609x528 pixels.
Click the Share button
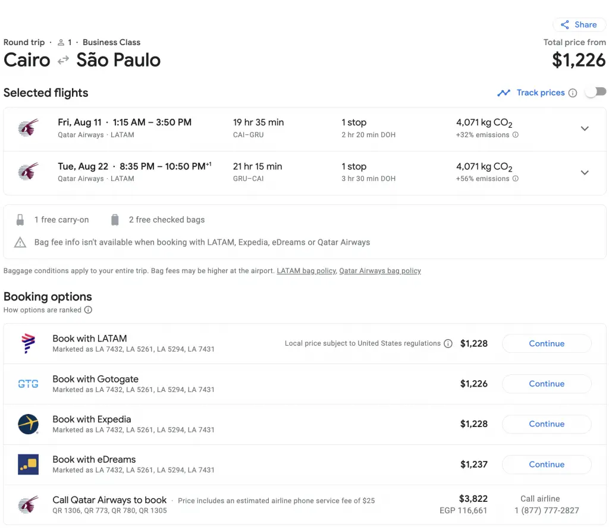tap(579, 25)
